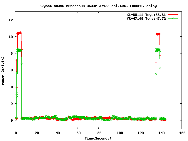Click the Power (Kelvin) y-axis label
Viewport: 188px width, 141px height.
pos(3,71)
